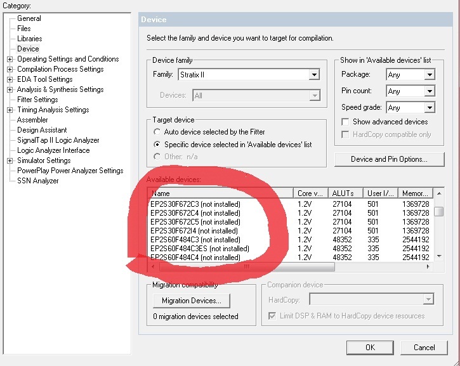
Task: Open PowerPlay Power Analyzer Settings
Action: (70, 171)
